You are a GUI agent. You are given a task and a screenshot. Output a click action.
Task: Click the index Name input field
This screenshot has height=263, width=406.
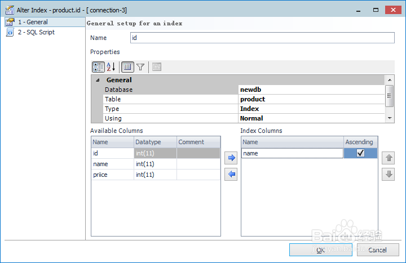[x=262, y=38]
